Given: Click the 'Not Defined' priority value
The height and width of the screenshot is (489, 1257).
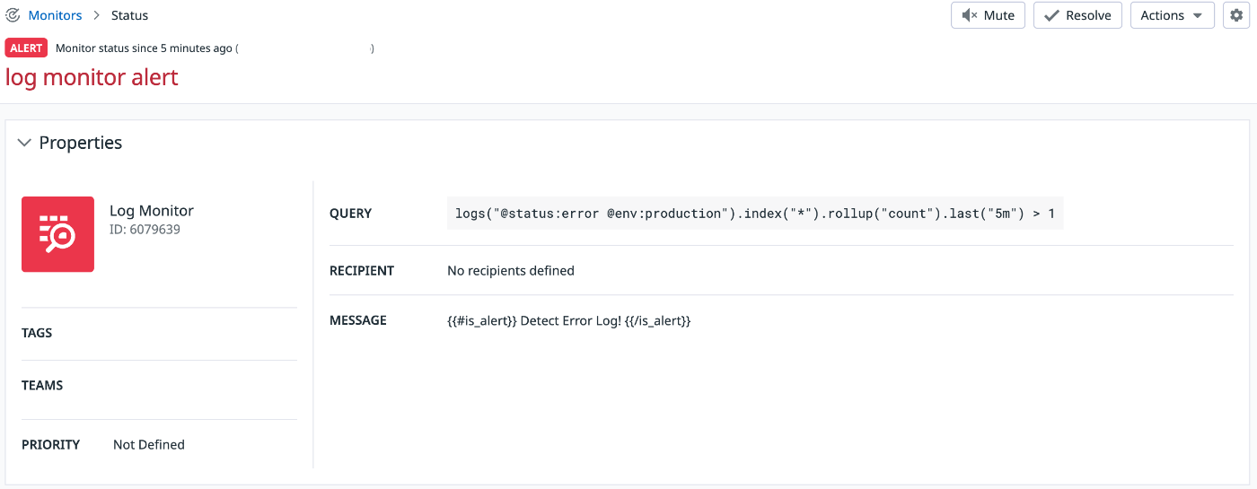Looking at the screenshot, I should click(149, 444).
